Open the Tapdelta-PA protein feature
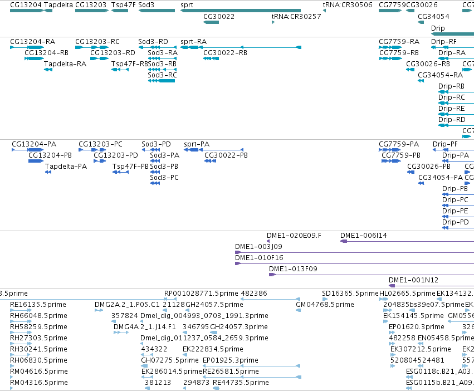The image size is (474, 391). tap(48, 172)
